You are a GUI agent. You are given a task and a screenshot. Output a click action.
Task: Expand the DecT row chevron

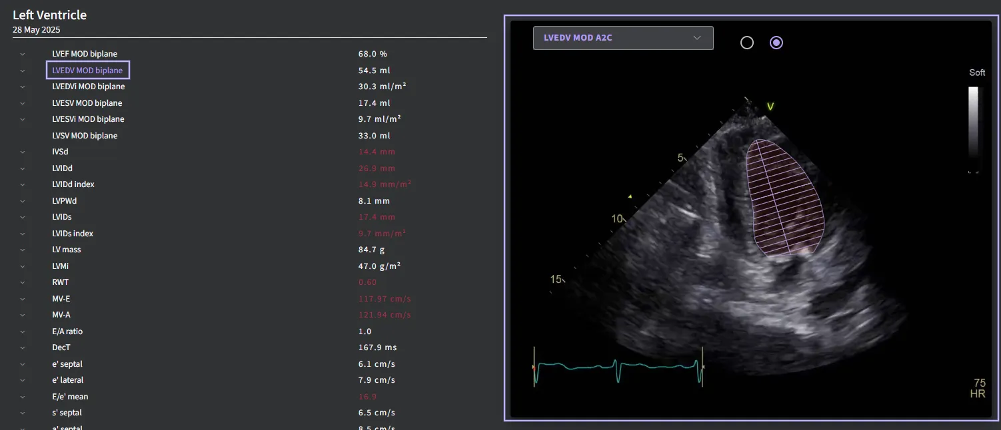[23, 347]
